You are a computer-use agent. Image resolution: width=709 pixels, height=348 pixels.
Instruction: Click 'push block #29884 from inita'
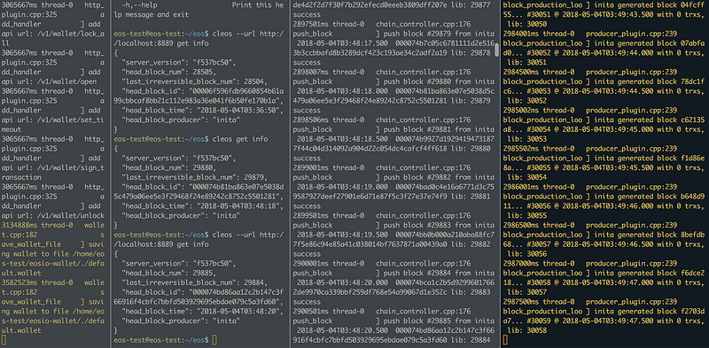point(439,273)
